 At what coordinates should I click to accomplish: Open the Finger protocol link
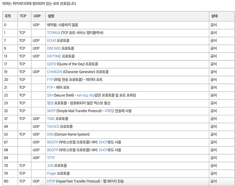point(52,173)
